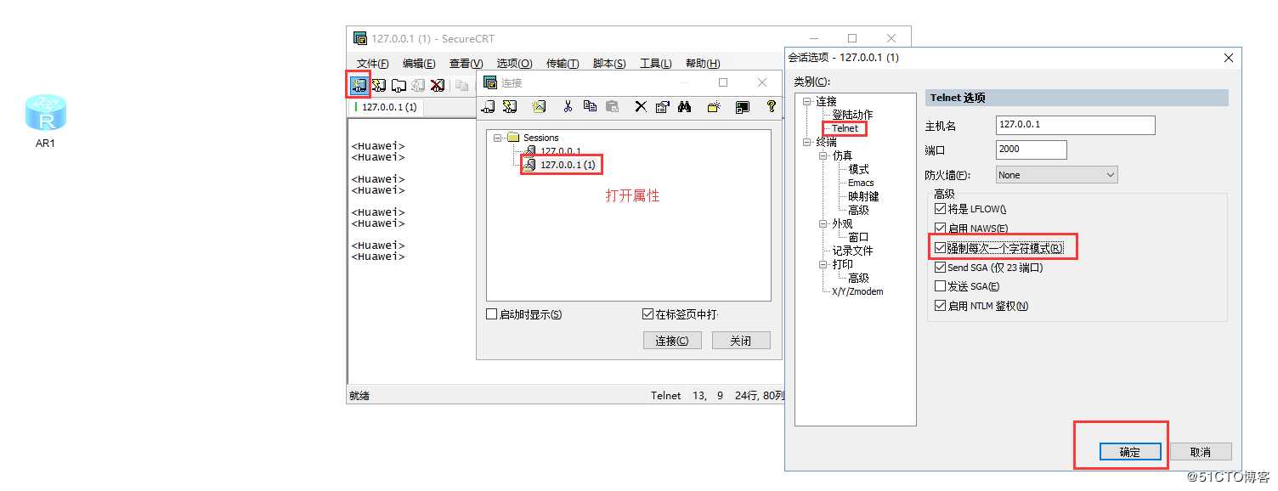Screen dimensions: 1278x491
Task: Select 登陆动作 in category tree
Action: 852,115
